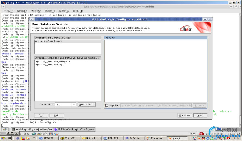Open the DB Version dropdown

point(74,104)
